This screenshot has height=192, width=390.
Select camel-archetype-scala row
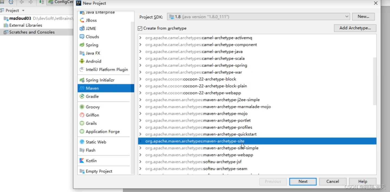click(x=257, y=59)
